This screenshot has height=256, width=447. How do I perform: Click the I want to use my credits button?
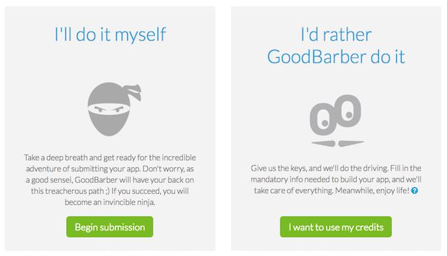point(336,227)
